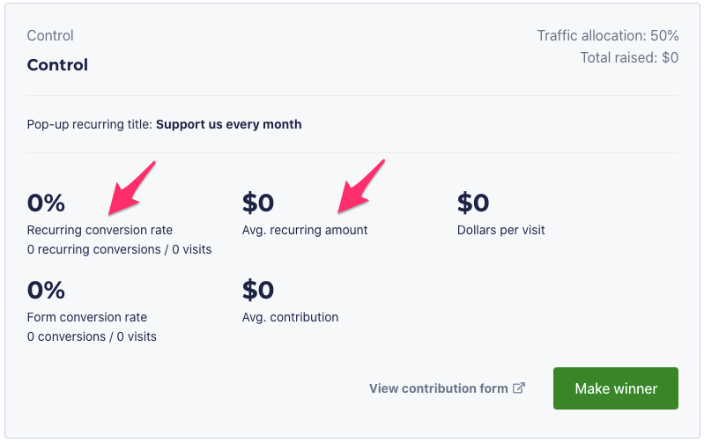704x443 pixels.
Task: Select the Pop-up recurring title label
Action: click(x=90, y=124)
